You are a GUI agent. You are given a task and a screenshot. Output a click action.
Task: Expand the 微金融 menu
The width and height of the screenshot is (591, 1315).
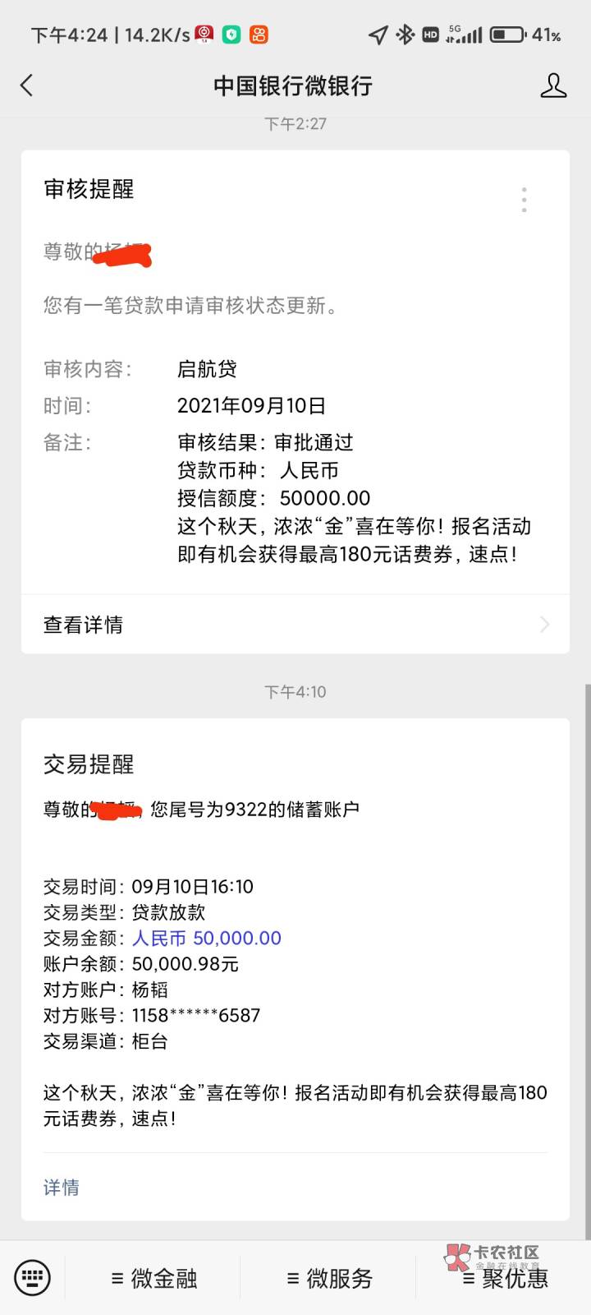(153, 1278)
